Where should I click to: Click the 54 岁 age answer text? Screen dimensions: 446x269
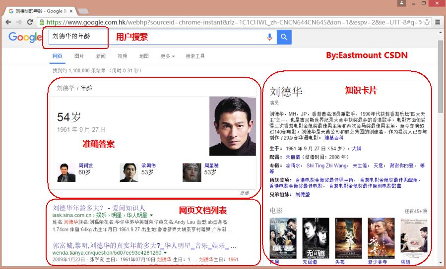point(69,117)
